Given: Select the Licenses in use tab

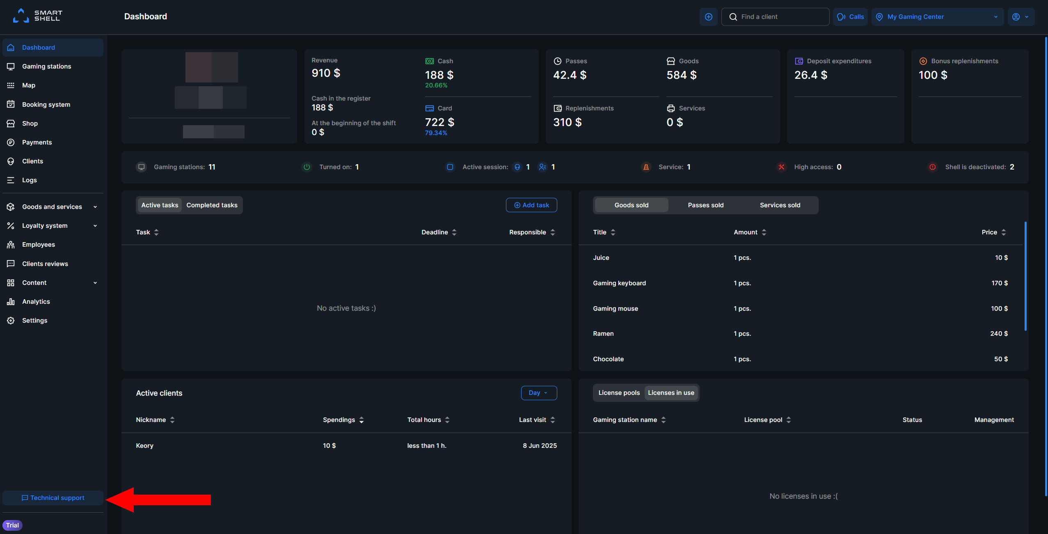Looking at the screenshot, I should (671, 393).
